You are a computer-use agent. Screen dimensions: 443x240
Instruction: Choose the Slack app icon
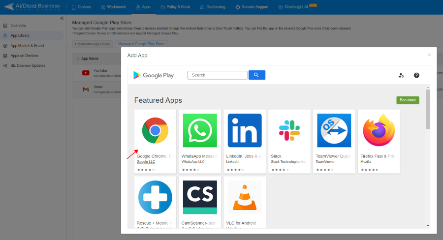point(289,130)
